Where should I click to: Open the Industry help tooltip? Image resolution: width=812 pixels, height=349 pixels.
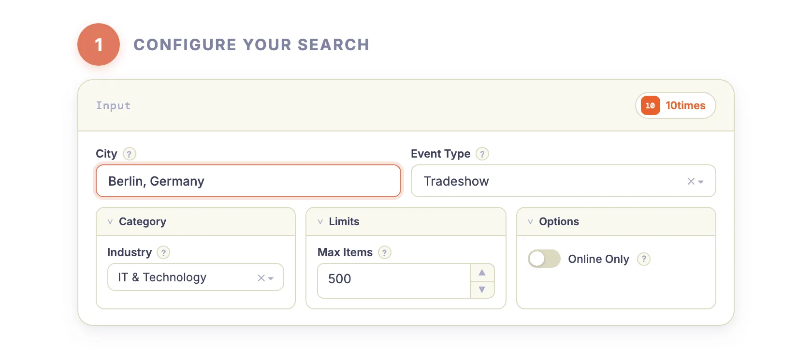pos(163,252)
